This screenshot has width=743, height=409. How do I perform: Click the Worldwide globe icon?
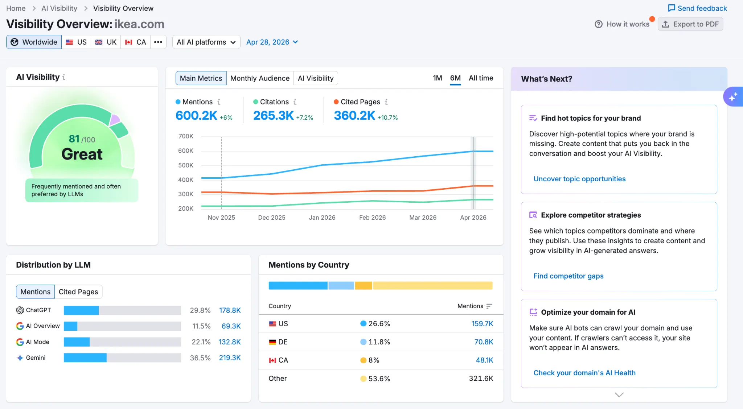click(x=15, y=42)
